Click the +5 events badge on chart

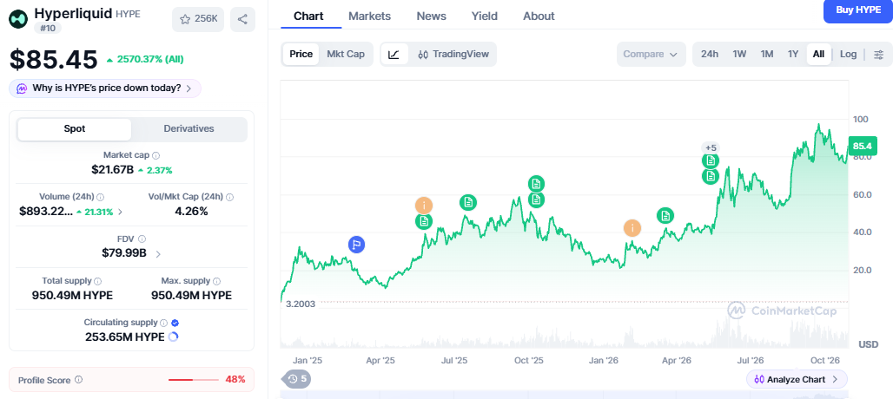pyautogui.click(x=711, y=147)
